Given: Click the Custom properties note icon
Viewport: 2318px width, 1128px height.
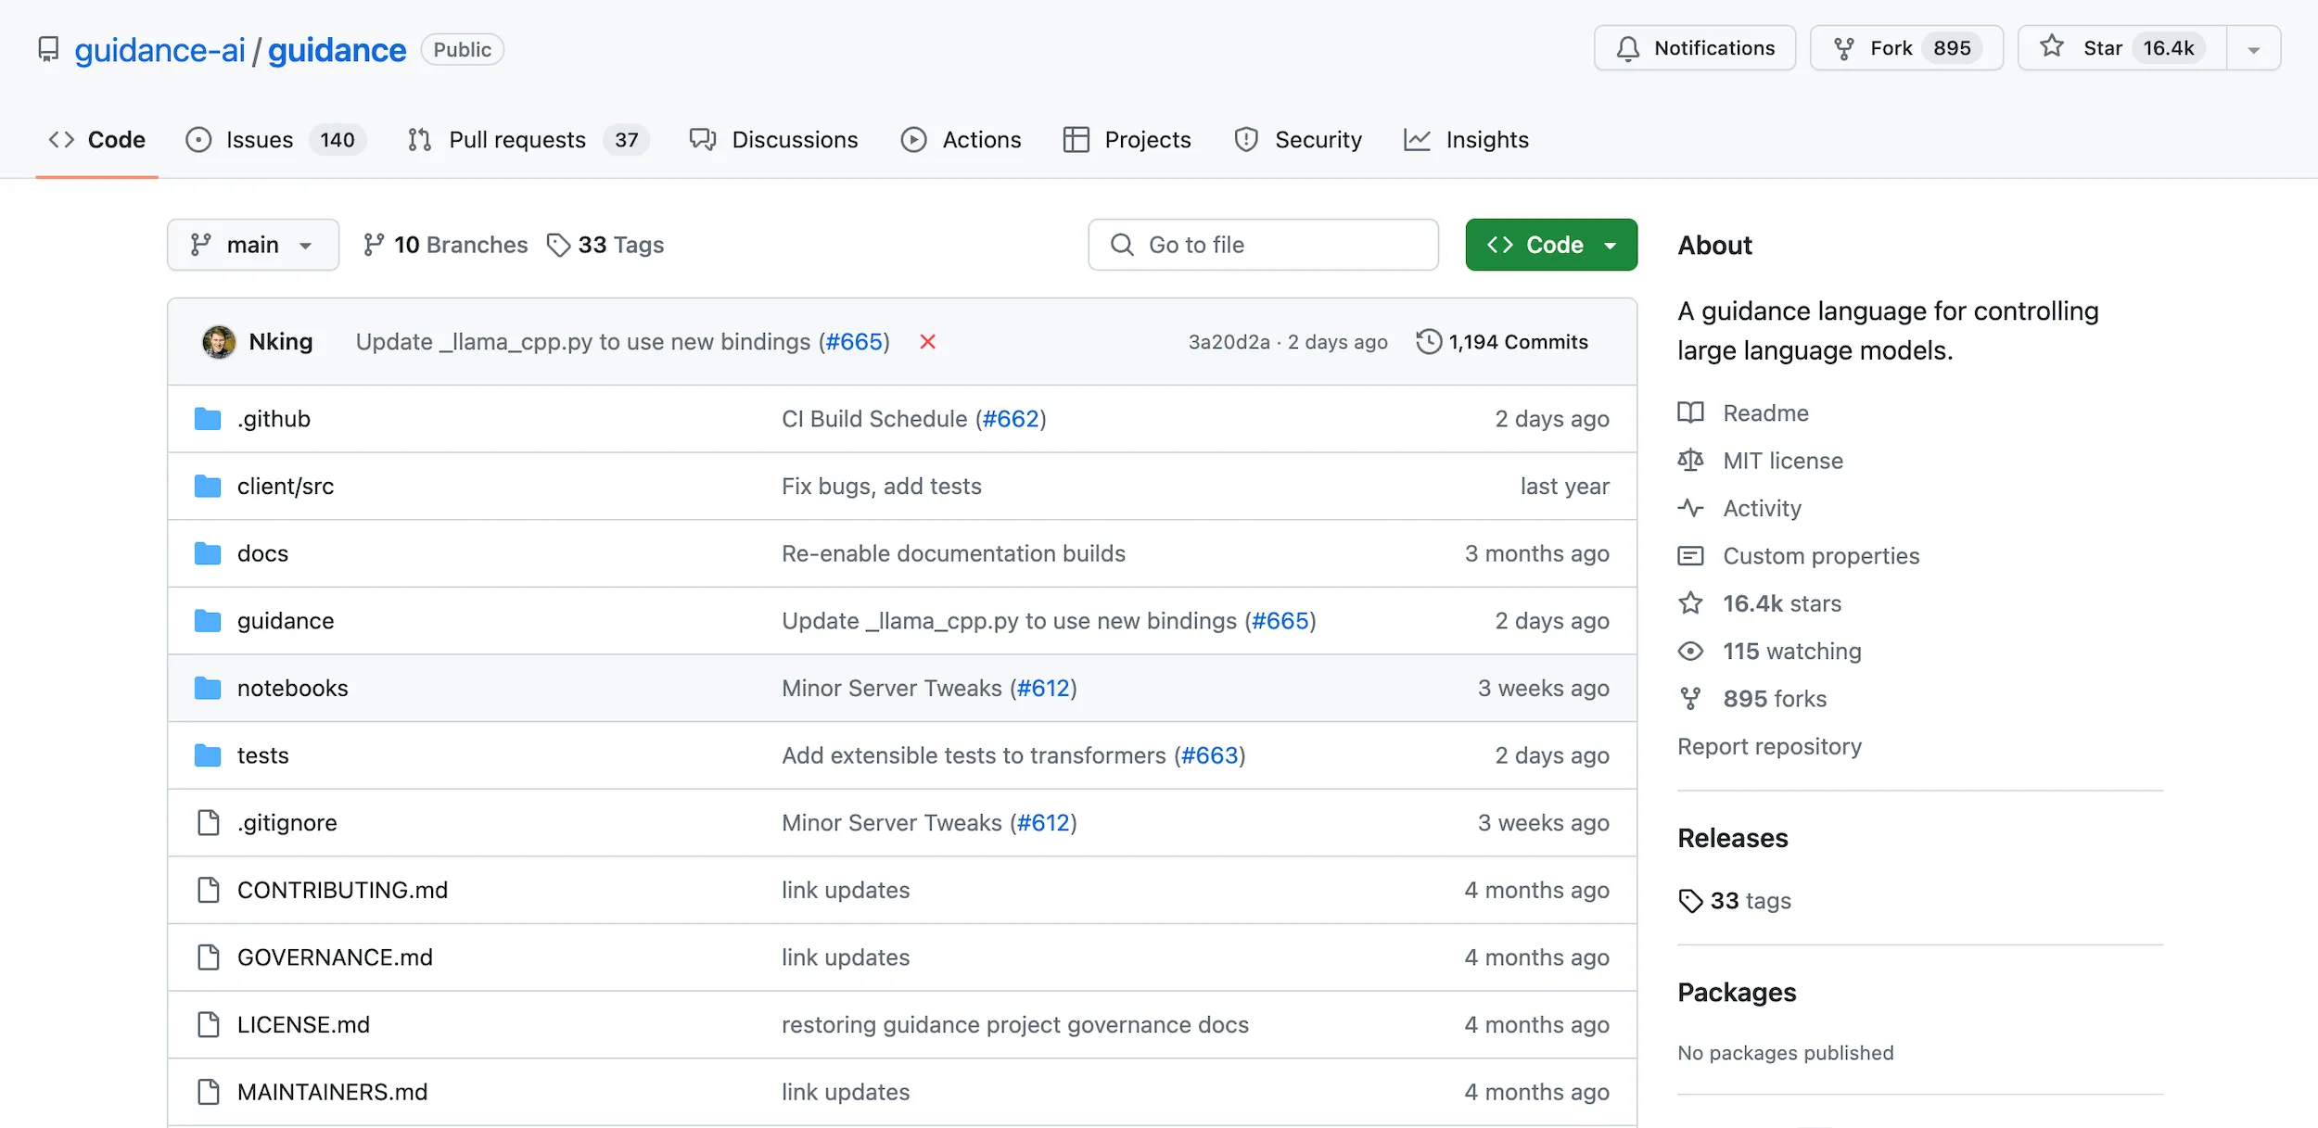Looking at the screenshot, I should [x=1690, y=556].
